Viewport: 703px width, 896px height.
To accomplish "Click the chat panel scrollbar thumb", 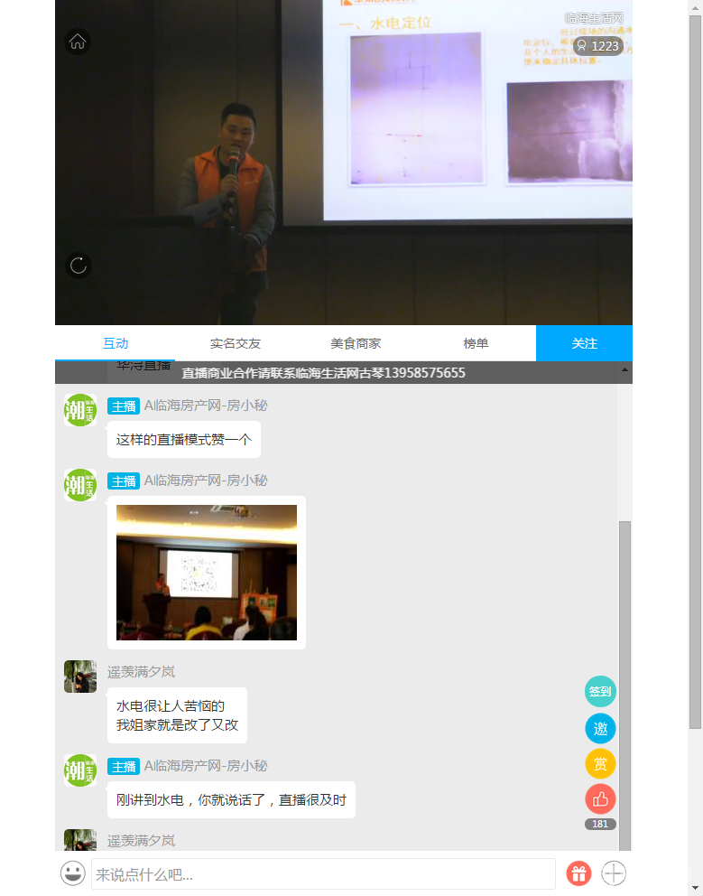I will click(624, 686).
